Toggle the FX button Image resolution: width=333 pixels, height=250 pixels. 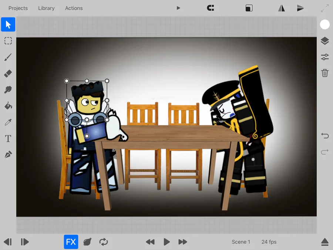pyautogui.click(x=71, y=242)
